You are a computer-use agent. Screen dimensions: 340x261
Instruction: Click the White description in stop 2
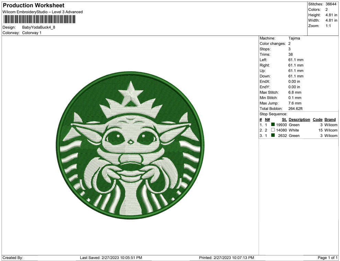tap(294, 130)
